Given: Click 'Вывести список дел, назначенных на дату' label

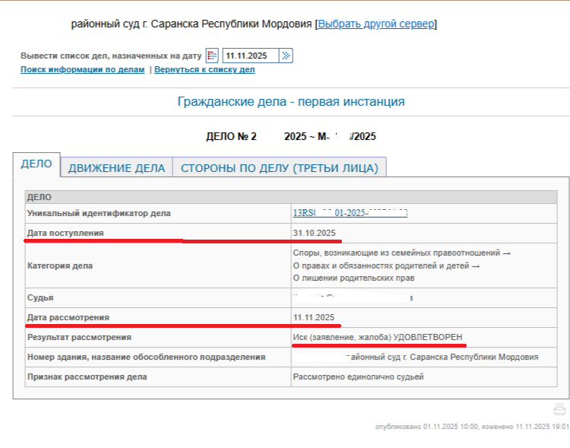Looking at the screenshot, I should coord(111,56).
